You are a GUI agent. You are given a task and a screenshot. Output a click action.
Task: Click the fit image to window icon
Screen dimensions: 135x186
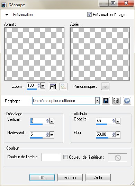53,86
